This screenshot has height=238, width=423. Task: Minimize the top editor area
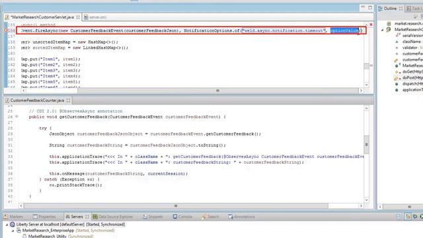[x=363, y=7]
